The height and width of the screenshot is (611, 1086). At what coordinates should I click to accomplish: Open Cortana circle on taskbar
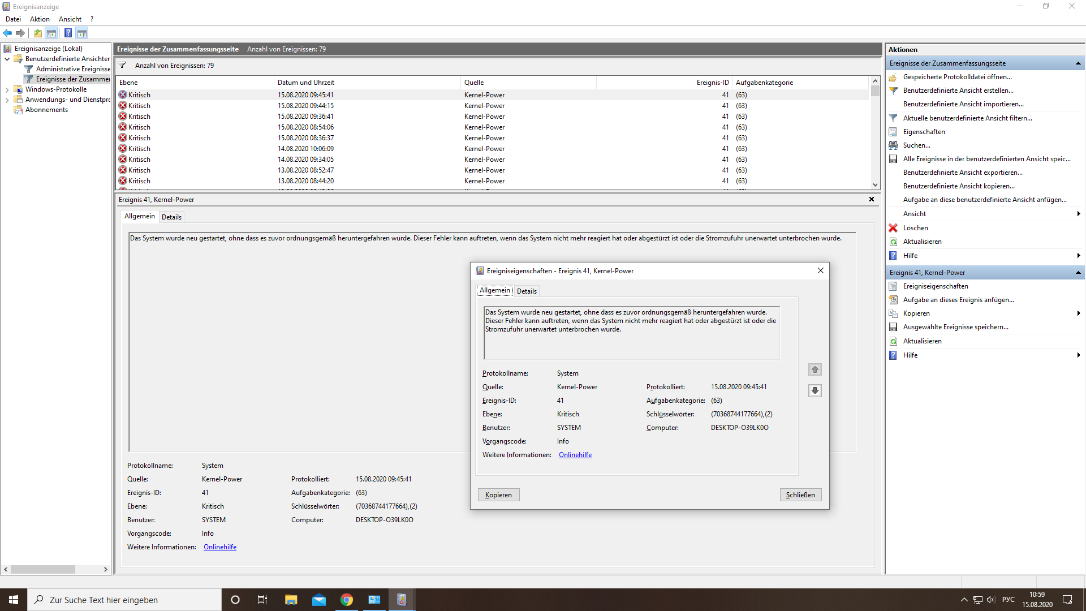[235, 600]
